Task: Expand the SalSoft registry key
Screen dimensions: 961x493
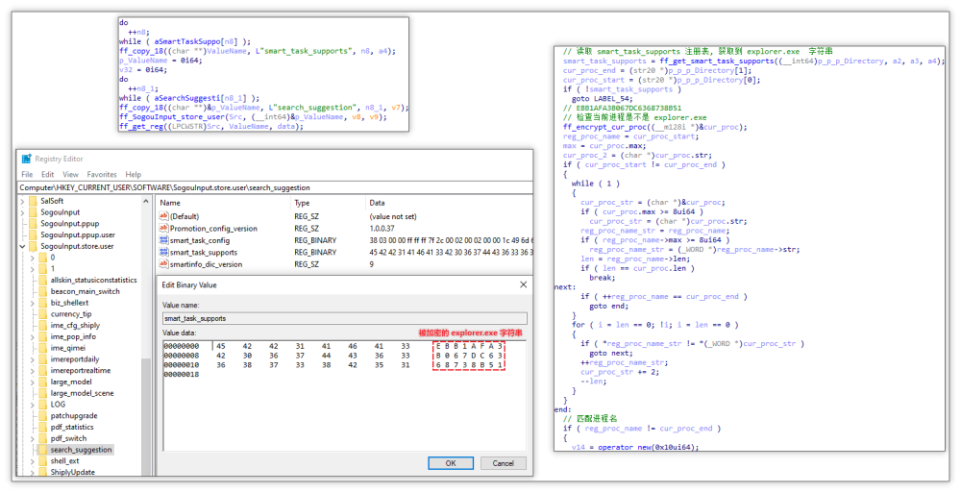Action: [23, 201]
